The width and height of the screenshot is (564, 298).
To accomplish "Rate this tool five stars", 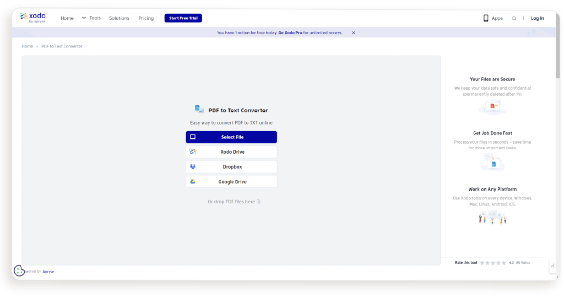I will click(x=504, y=263).
